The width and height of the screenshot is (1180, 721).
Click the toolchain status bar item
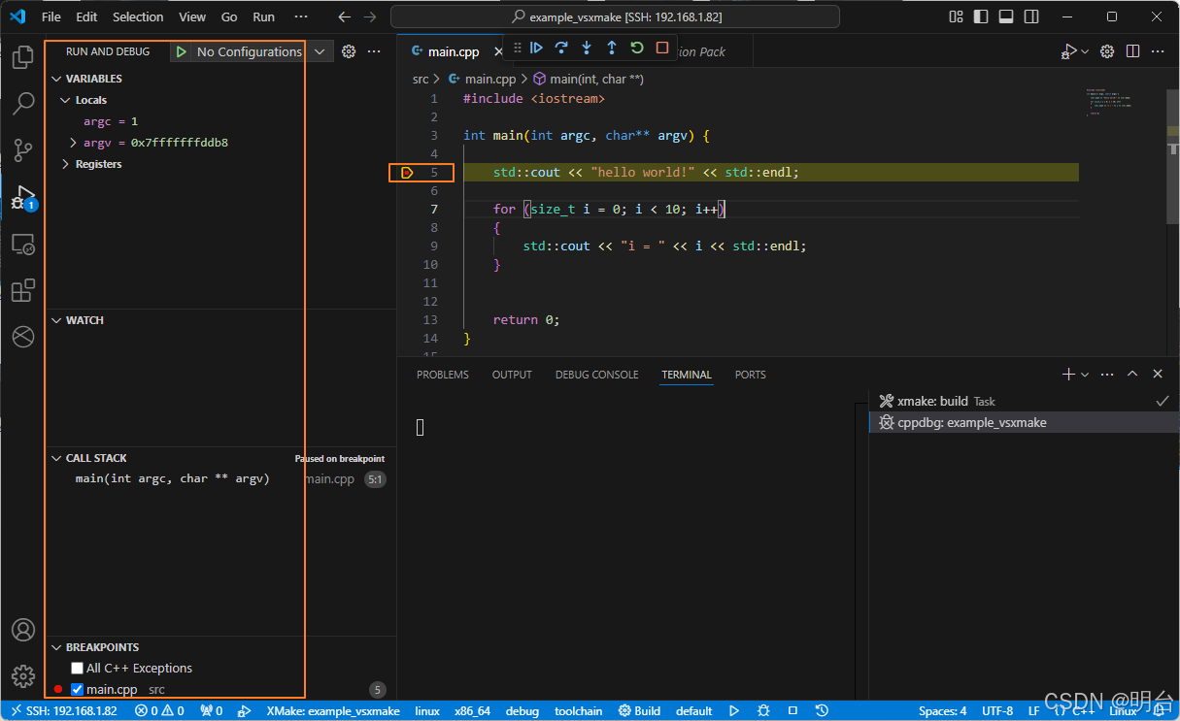(579, 710)
